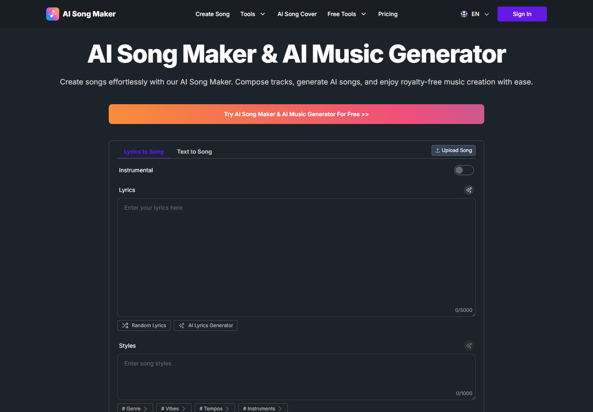Click into the song styles text area

point(296,377)
